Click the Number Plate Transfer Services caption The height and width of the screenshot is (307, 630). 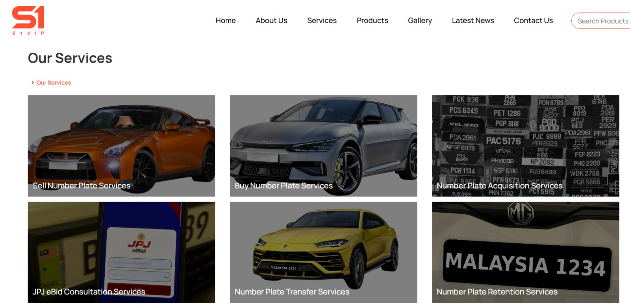(292, 292)
